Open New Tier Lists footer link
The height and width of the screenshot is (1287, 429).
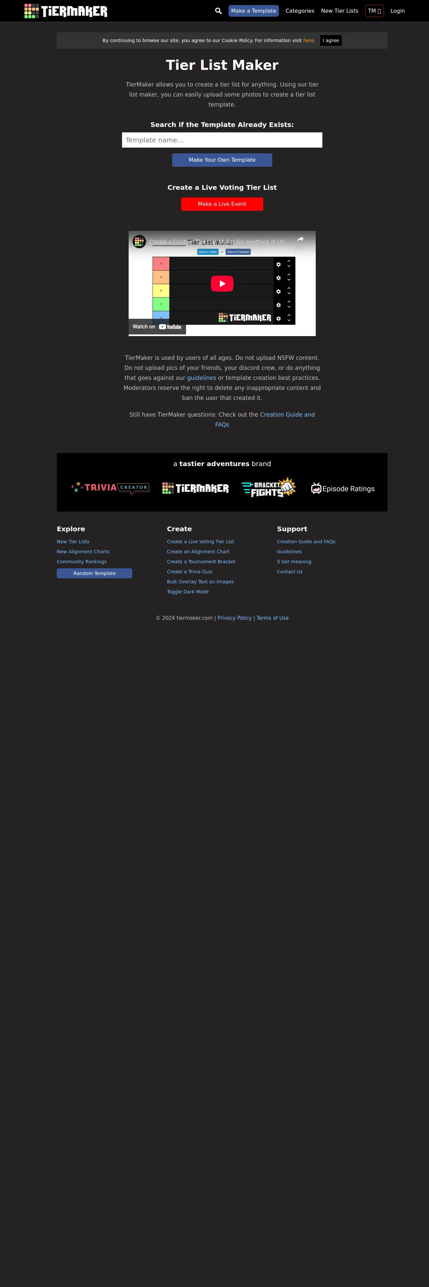tap(73, 542)
